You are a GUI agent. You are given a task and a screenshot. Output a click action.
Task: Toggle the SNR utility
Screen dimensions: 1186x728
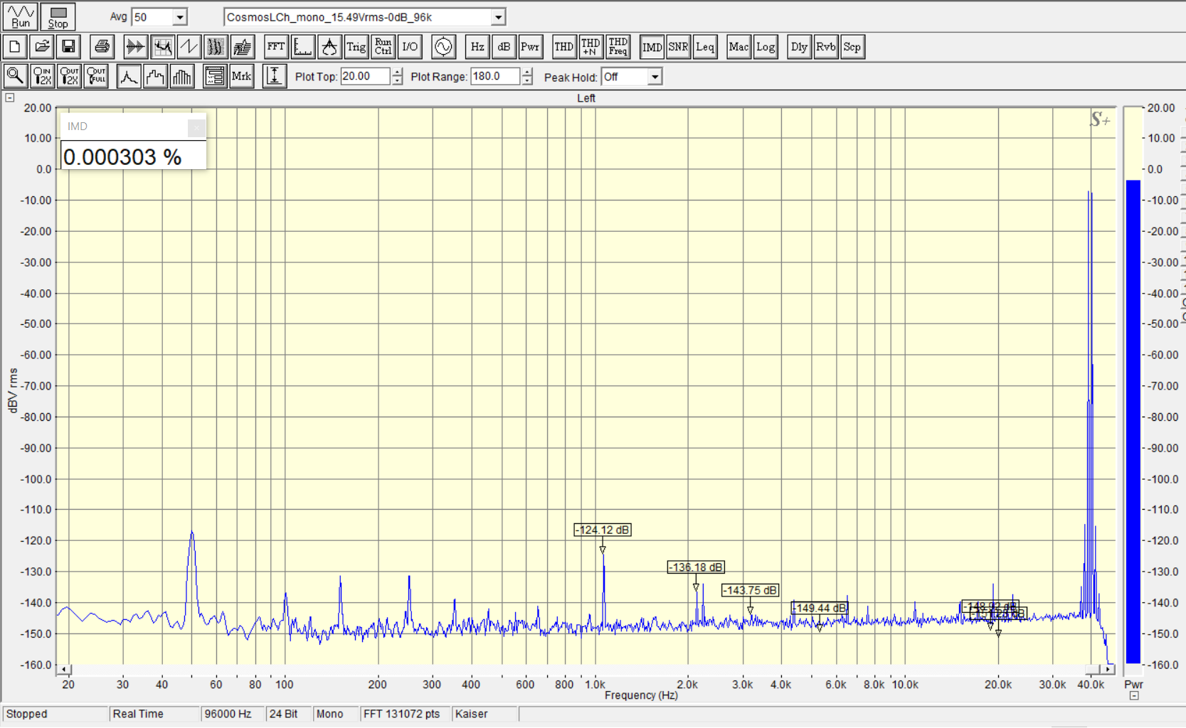678,47
